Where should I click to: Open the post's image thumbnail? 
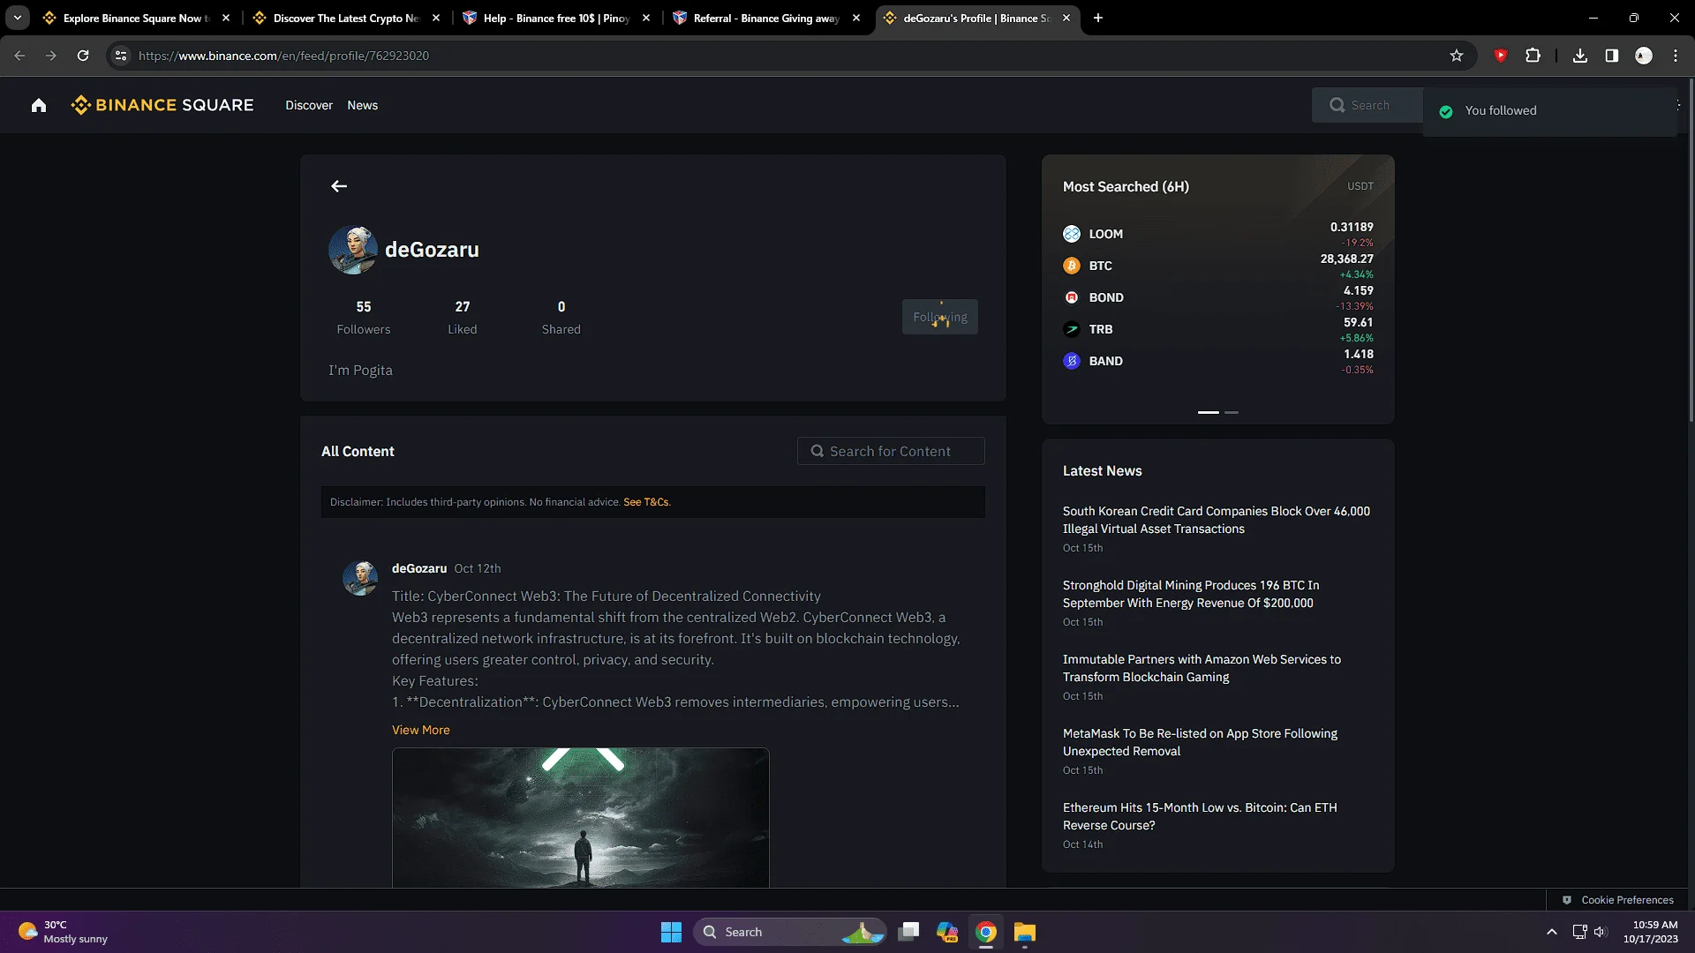[x=581, y=818]
